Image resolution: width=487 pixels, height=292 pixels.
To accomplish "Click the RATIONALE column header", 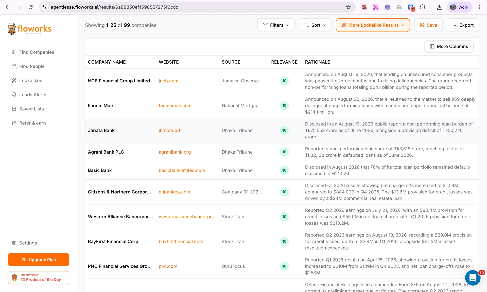I will 318,62.
